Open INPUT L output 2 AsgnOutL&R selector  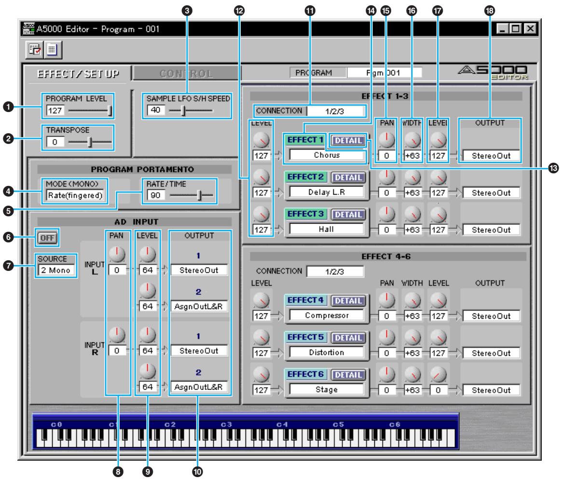point(199,307)
